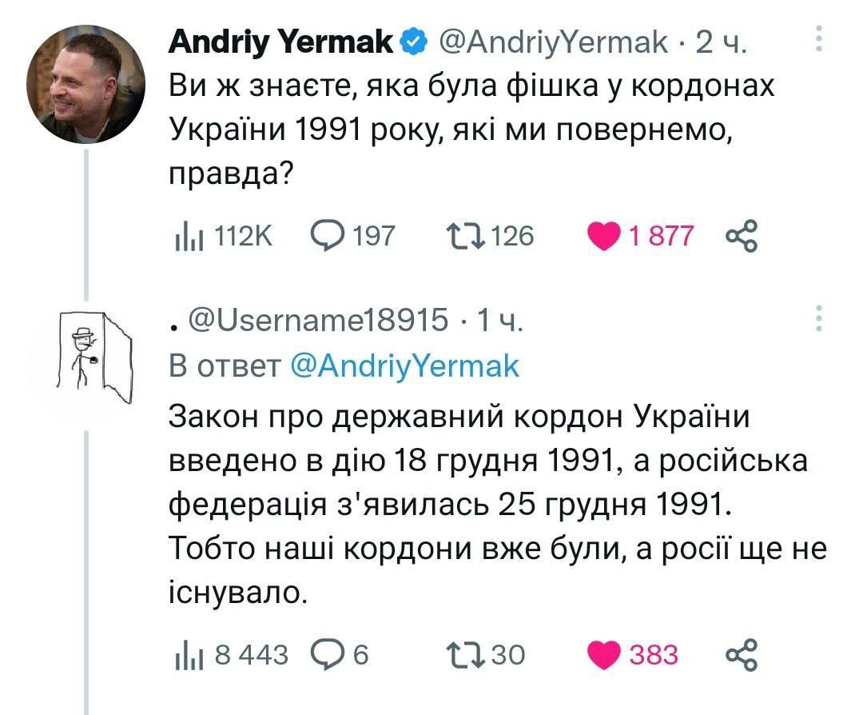Open the Andriy Yermak display name link
Image resolution: width=863 pixels, height=715 pixels.
coord(281,42)
